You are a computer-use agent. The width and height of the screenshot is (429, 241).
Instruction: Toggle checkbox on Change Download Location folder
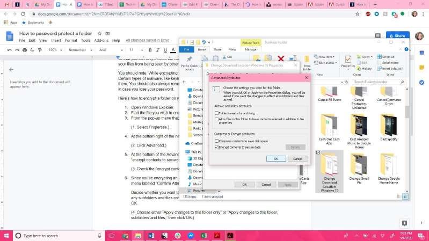pos(318,152)
